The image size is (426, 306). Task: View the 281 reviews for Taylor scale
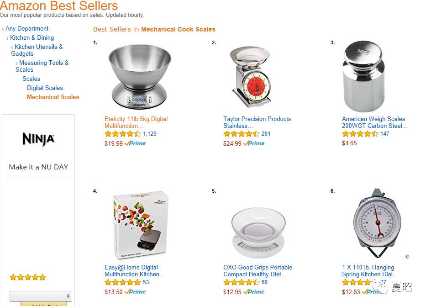click(x=266, y=134)
